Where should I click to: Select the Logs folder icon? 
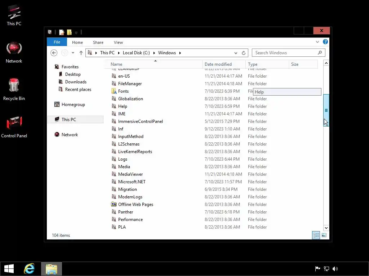click(114, 159)
